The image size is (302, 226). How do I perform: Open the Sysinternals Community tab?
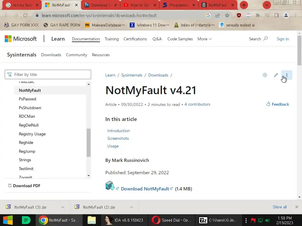(76, 55)
